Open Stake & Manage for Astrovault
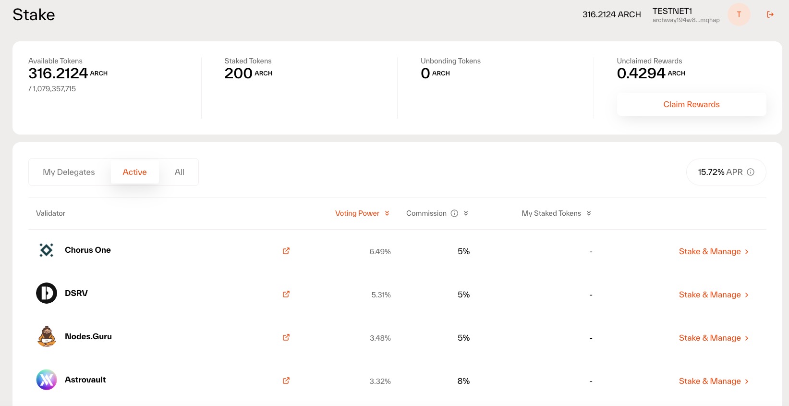Viewport: 789px width, 406px height. 713,381
